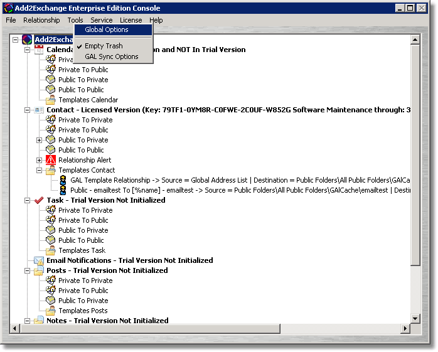
Task: Collapse the Calendar section expander
Action: 27,50
